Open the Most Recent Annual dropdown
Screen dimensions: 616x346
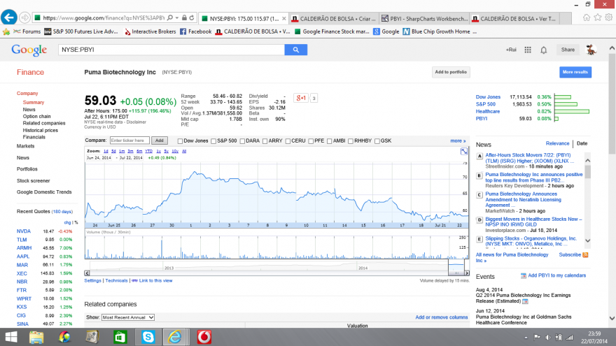[x=128, y=317]
